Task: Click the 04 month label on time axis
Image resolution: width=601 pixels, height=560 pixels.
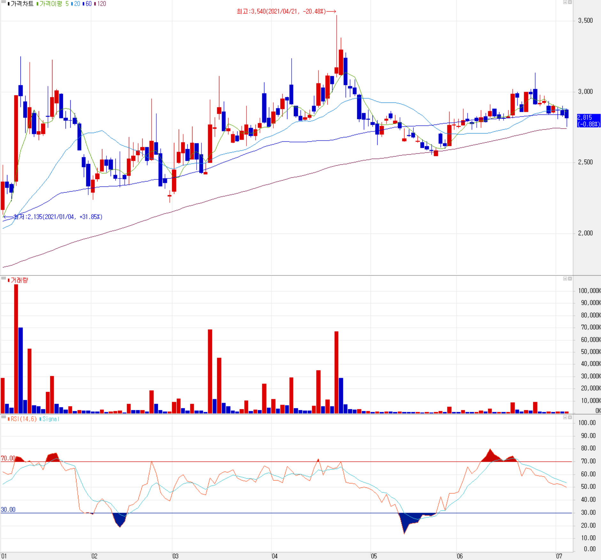Action: 275,556
